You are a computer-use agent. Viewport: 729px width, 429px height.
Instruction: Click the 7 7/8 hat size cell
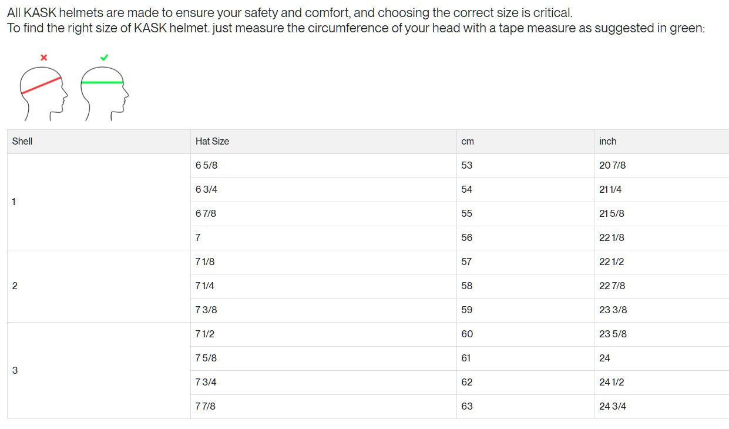(x=205, y=407)
